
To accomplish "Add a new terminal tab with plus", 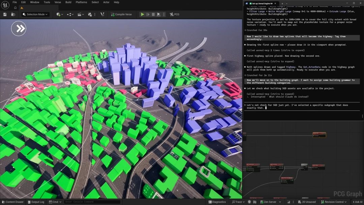I will [282, 3].
